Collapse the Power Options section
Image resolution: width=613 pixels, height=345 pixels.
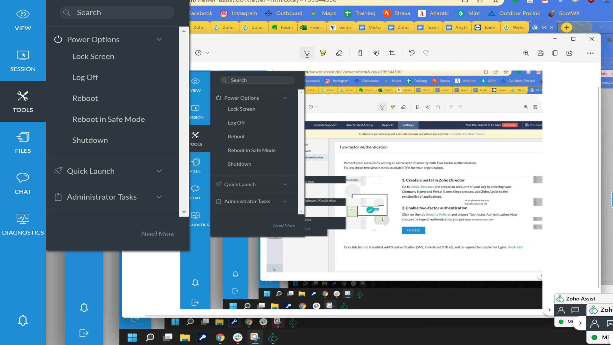(159, 39)
